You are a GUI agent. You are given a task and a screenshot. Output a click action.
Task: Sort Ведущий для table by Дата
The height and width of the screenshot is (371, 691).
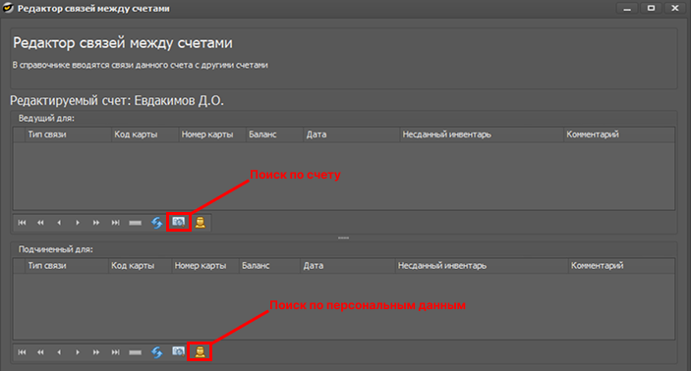(x=352, y=134)
